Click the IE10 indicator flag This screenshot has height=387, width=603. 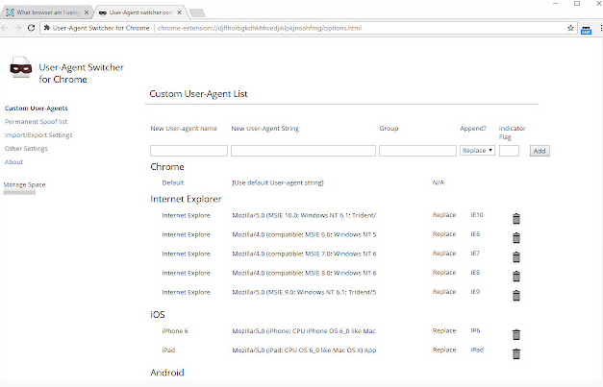[x=477, y=215]
